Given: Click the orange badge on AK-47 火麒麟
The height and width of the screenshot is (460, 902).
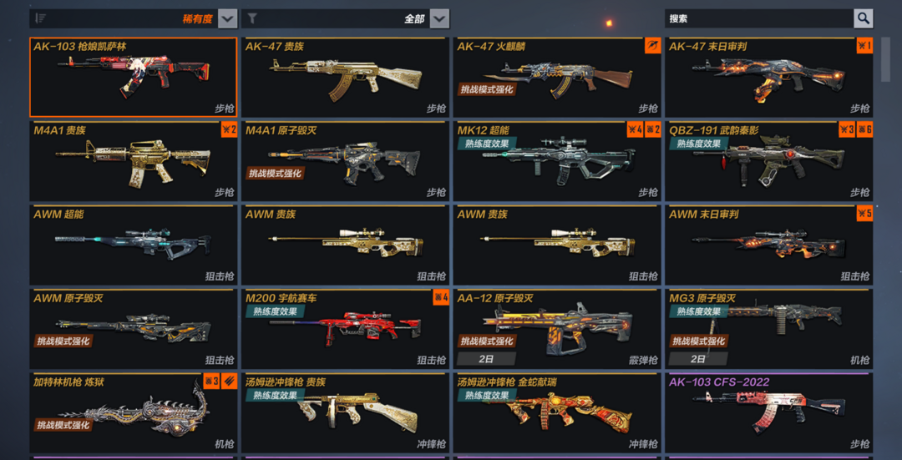Looking at the screenshot, I should [652, 45].
